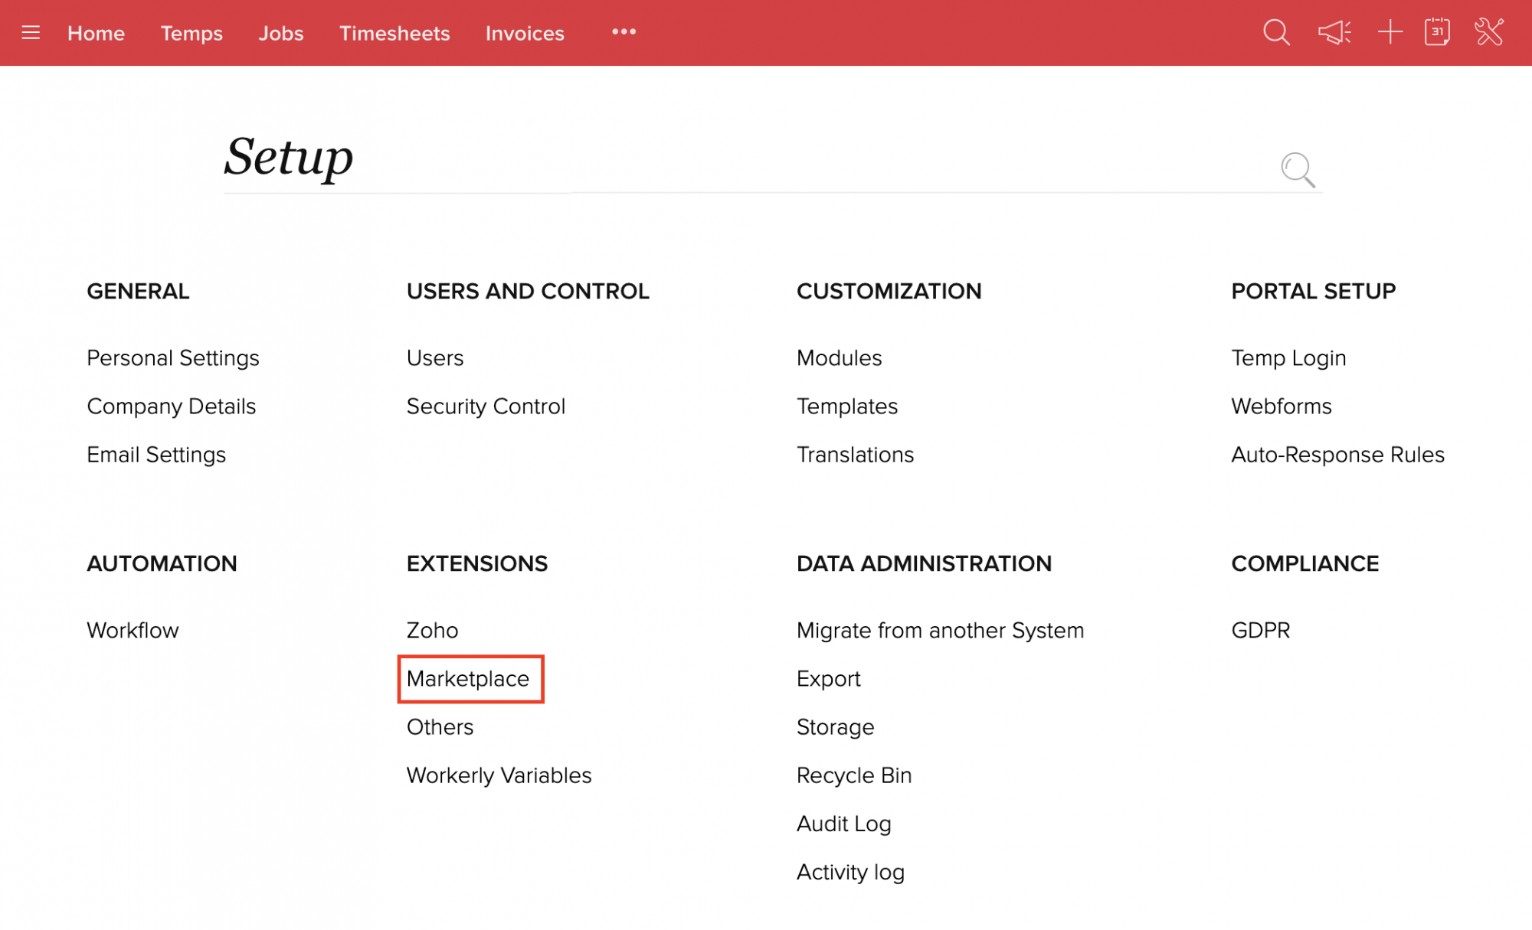The height and width of the screenshot is (930, 1532).
Task: Click the search icon in top bar
Action: pyautogui.click(x=1276, y=33)
